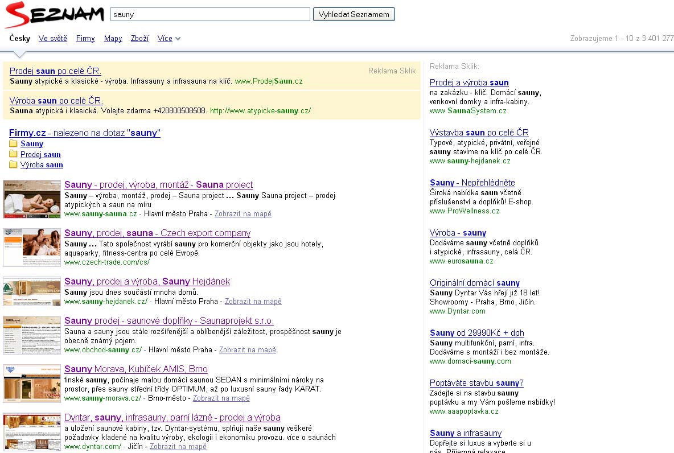Viewport: 674px width, 453px height.
Task: Click the www.ProWellness.cz ad URL
Action: click(465, 211)
